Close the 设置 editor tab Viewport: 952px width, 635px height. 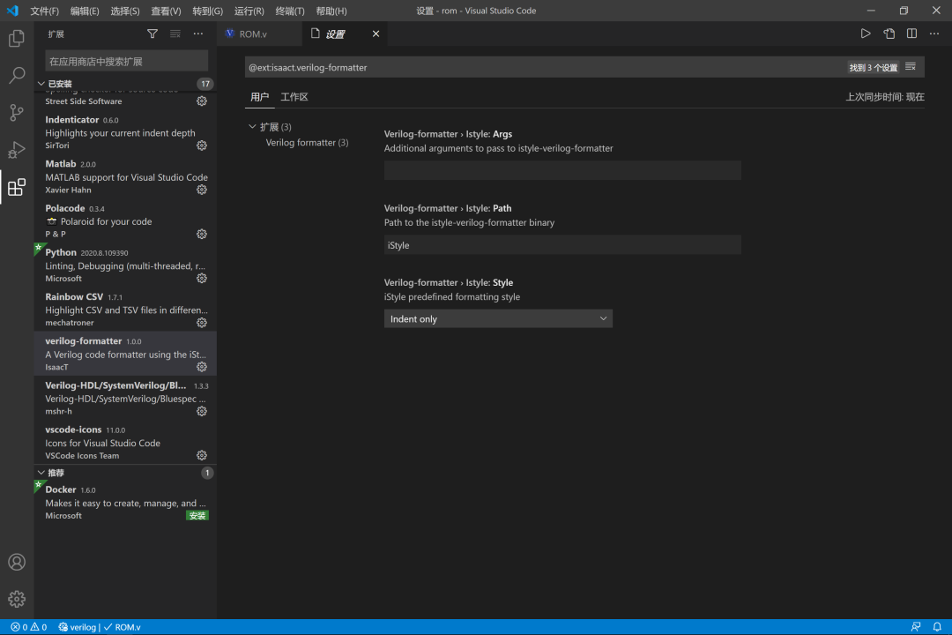click(x=376, y=34)
